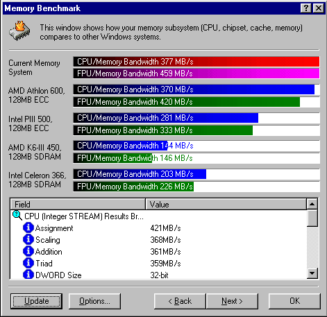Image resolution: width=327 pixels, height=317 pixels.
Task: Click the magenta FPU/Memory Bandwidth 459 MB/s bar
Action: pos(196,74)
